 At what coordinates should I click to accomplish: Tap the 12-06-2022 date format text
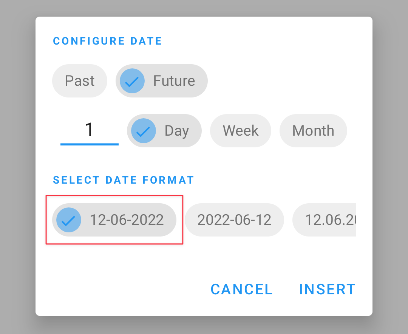(x=127, y=220)
